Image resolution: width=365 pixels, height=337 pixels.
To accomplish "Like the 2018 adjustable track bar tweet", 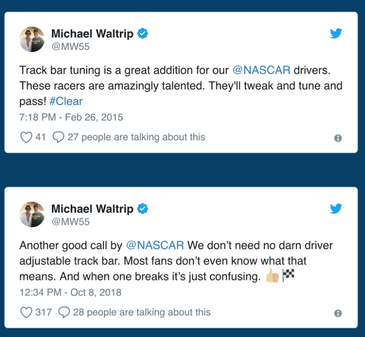I will [26, 312].
